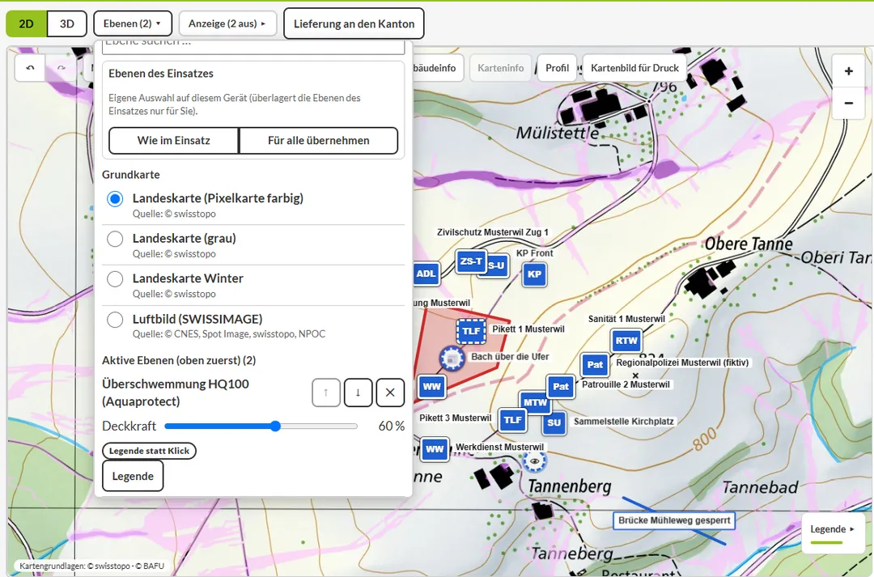Open the Anzeige (2 aus) dropdown
The width and height of the screenshot is (874, 577).
tap(227, 24)
